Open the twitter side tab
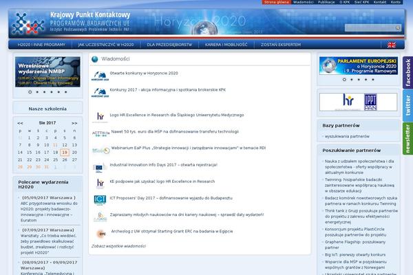 click(407, 105)
